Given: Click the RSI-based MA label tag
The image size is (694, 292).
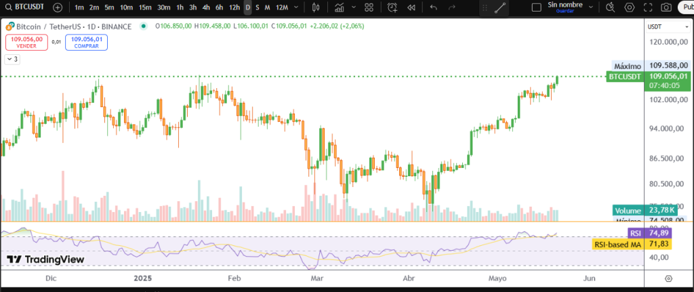Looking at the screenshot, I should click(x=617, y=244).
